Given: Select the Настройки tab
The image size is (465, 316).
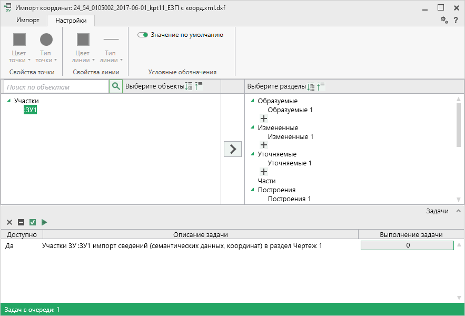Looking at the screenshot, I should click(x=71, y=20).
